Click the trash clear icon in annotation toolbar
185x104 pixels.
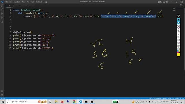click(179, 40)
